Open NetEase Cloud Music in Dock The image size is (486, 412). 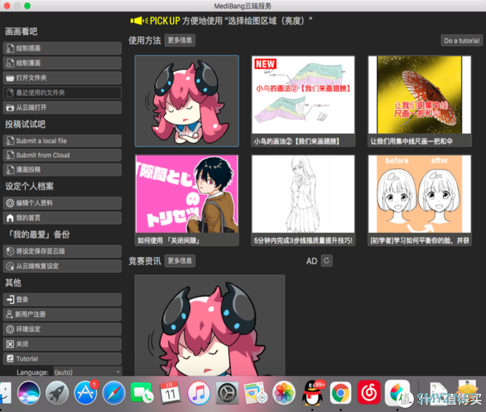point(369,393)
